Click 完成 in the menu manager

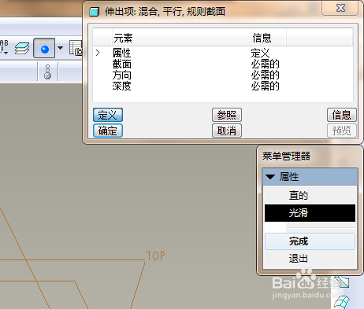[x=310, y=241]
